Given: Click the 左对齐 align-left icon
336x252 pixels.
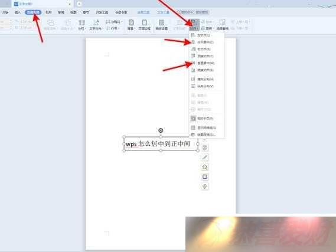Looking at the screenshot, I should (193, 35).
